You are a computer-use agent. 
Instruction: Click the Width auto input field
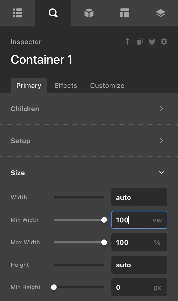(x=139, y=197)
